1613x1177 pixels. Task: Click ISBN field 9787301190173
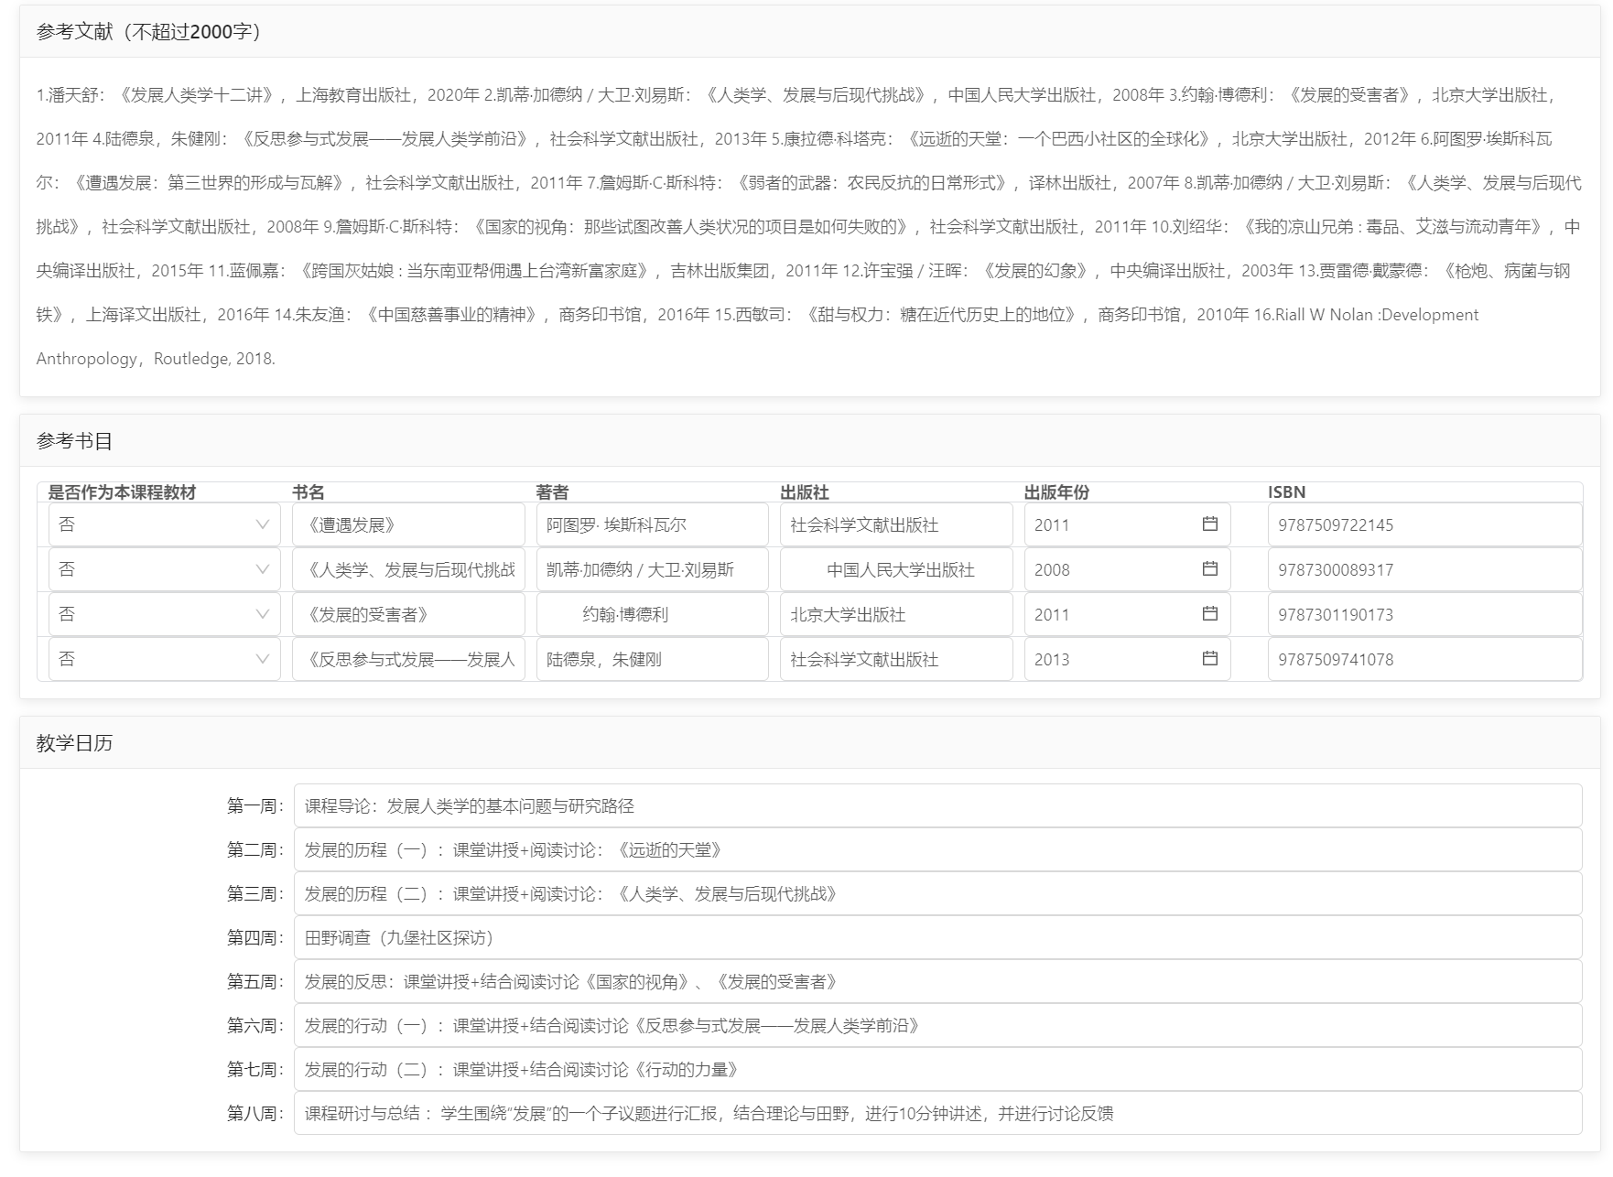tap(1424, 614)
